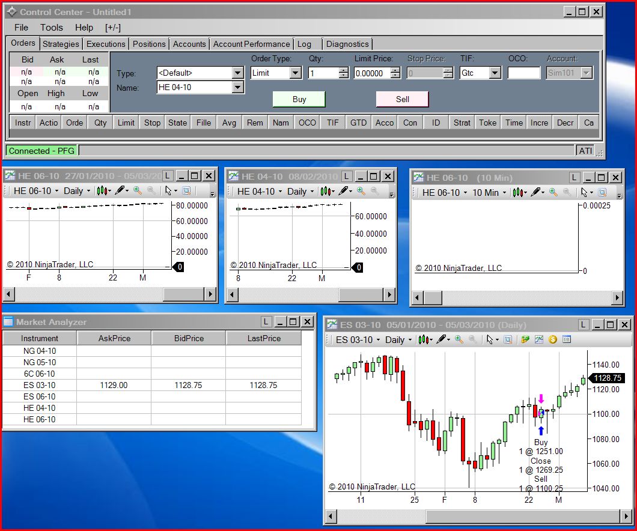Image resolution: width=637 pixels, height=531 pixels.
Task: Click zoom out icon in ES 03-10 chart
Action: 472,340
